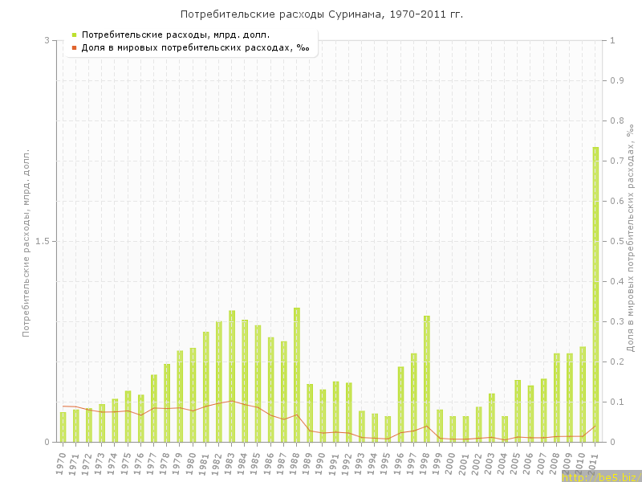The height and width of the screenshot is (482, 642).
Task: Click the right vertical axis title
Action: pos(632,242)
